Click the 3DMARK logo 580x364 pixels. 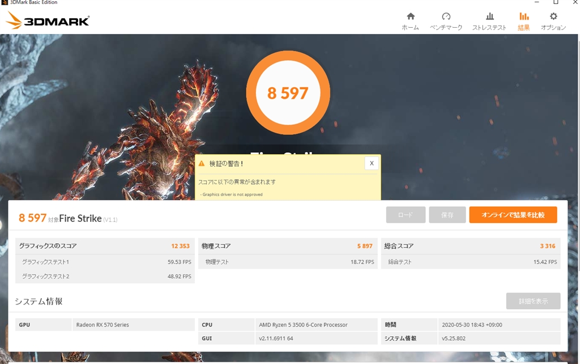(48, 21)
